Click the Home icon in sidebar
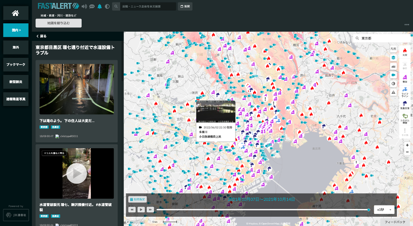Image resolution: width=413 pixels, height=226 pixels. (x=16, y=13)
